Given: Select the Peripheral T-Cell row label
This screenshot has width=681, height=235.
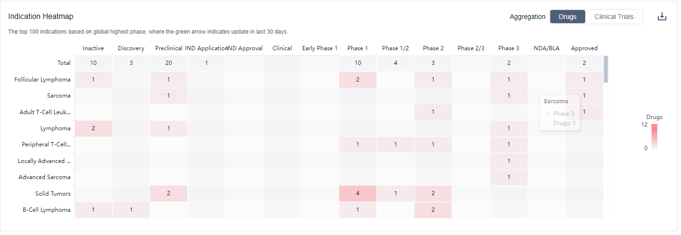Looking at the screenshot, I should coord(46,145).
